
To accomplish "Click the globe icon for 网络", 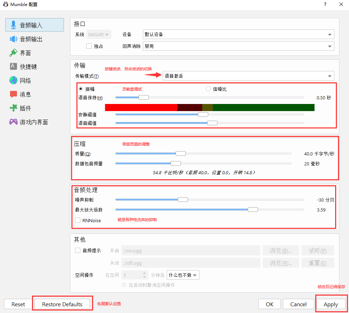I will click(14, 80).
